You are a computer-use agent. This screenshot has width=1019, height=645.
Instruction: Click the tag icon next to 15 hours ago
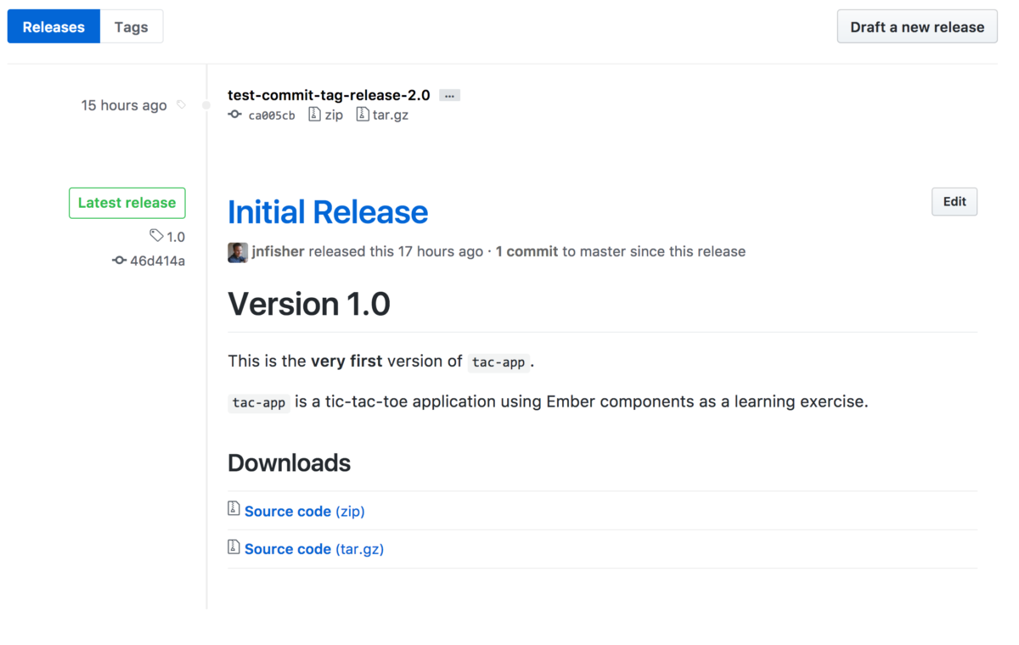pyautogui.click(x=181, y=104)
